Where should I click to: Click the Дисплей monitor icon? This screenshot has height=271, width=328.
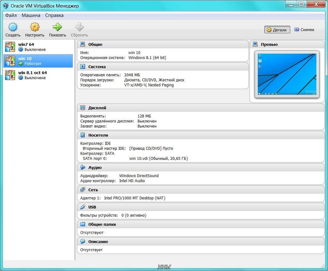pyautogui.click(x=82, y=108)
